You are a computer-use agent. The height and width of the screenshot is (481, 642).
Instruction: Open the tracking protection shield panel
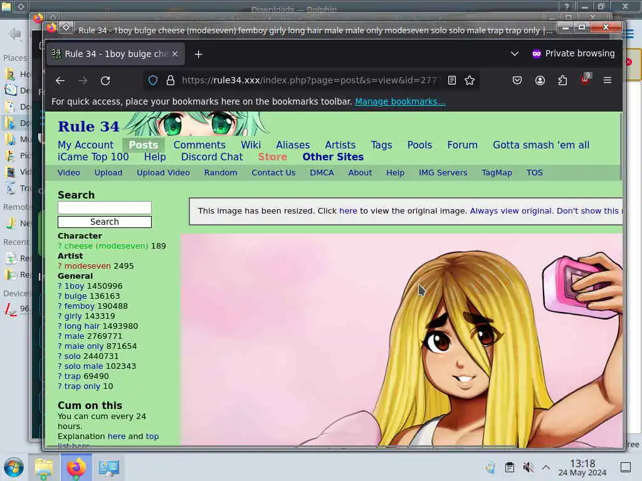pos(153,80)
